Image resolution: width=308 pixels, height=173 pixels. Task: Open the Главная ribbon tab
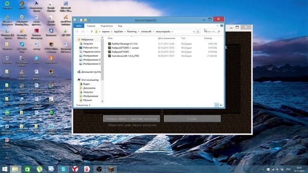pyautogui.click(x=91, y=26)
